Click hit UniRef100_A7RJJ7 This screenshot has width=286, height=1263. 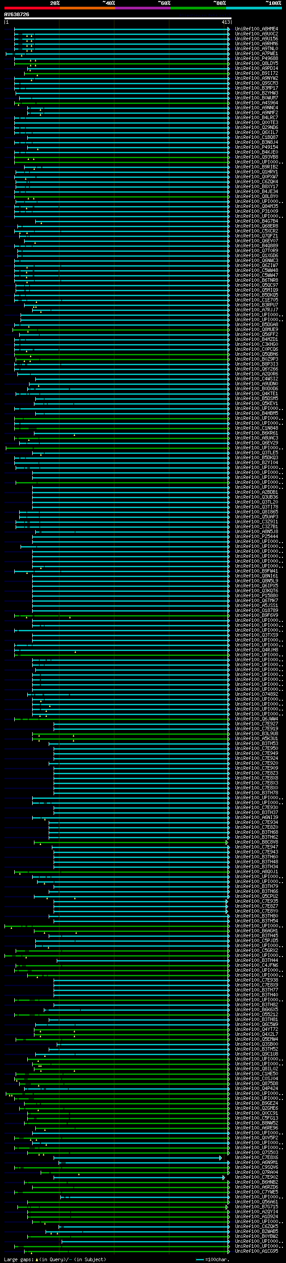pos(256,310)
